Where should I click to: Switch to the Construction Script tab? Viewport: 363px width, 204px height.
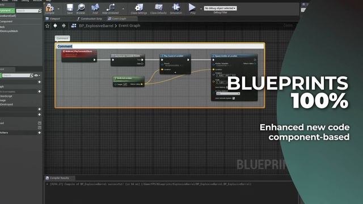(90, 19)
